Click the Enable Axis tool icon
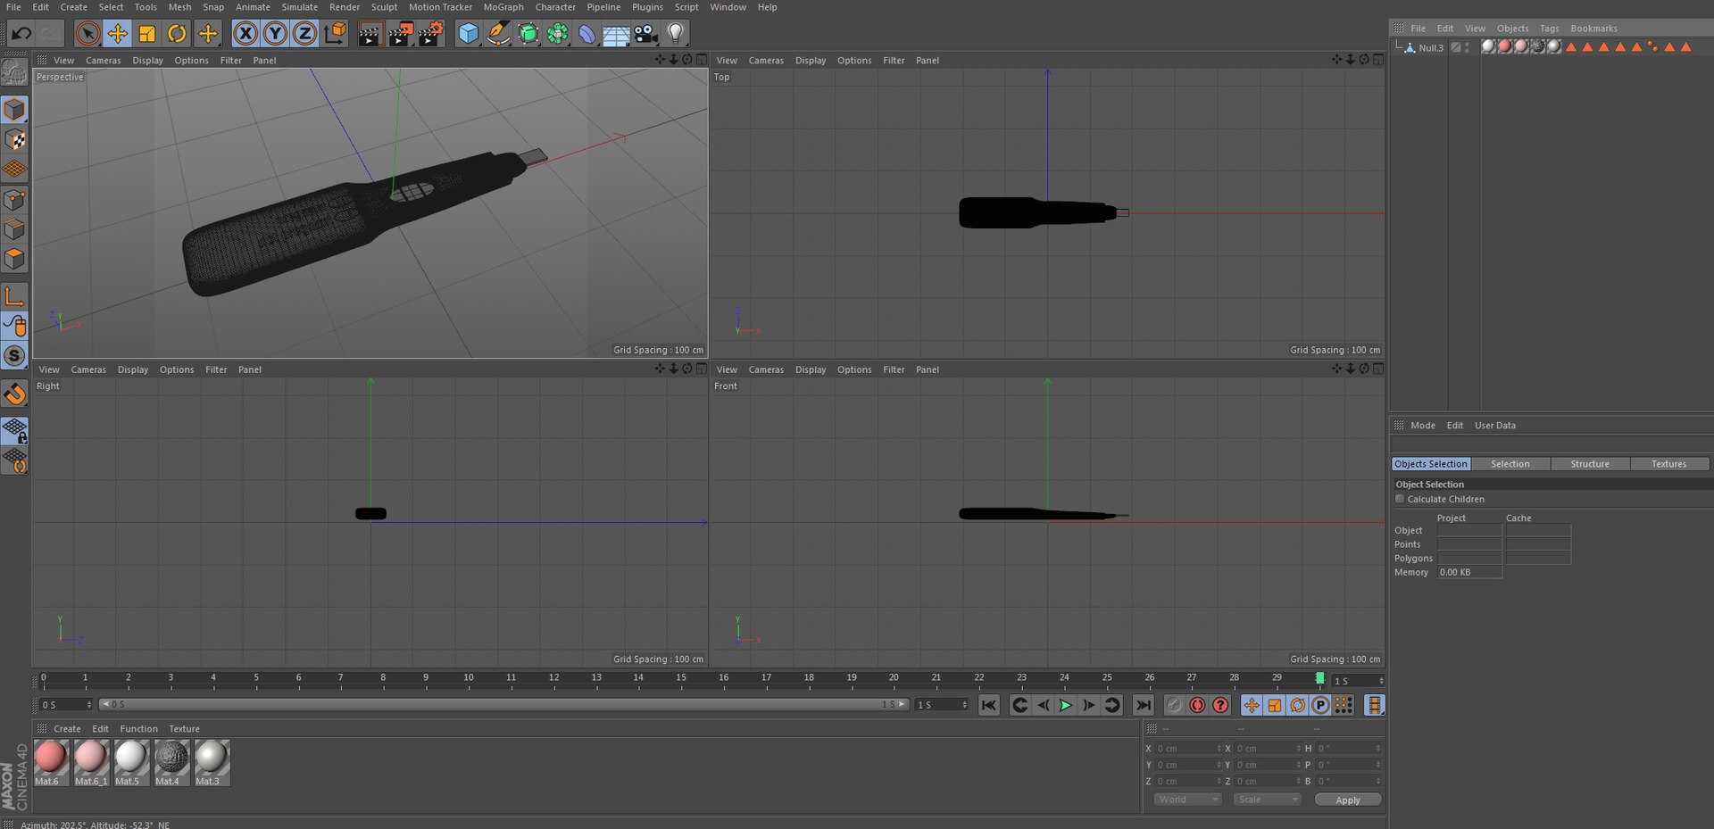Viewport: 1714px width, 829px height. (14, 296)
